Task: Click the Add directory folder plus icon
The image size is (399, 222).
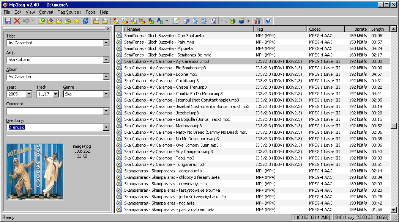Action: (x=50, y=21)
